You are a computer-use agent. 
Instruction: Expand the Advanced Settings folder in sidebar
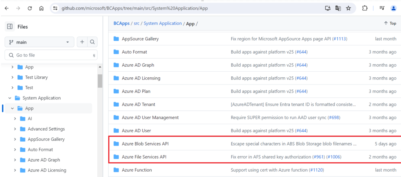pos(15,129)
